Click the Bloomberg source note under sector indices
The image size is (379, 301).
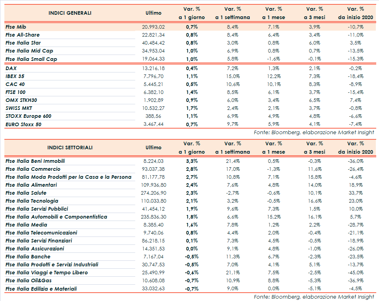(314, 297)
